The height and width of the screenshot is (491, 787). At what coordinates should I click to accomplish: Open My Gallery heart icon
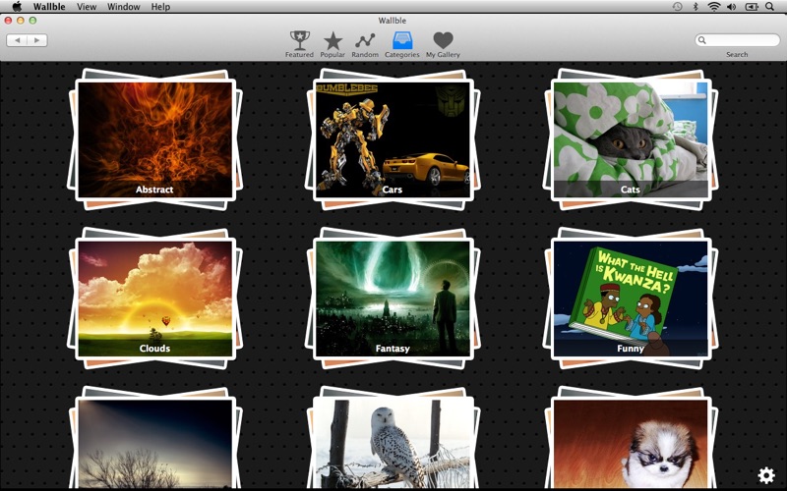[x=443, y=40]
